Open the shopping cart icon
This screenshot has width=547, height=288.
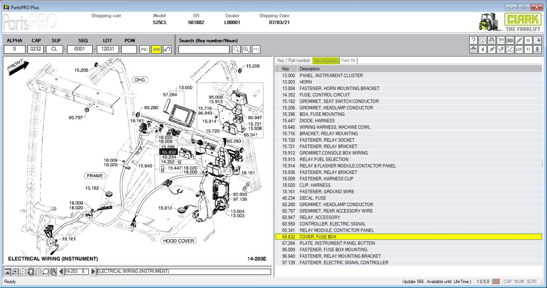pyautogui.click(x=501, y=41)
